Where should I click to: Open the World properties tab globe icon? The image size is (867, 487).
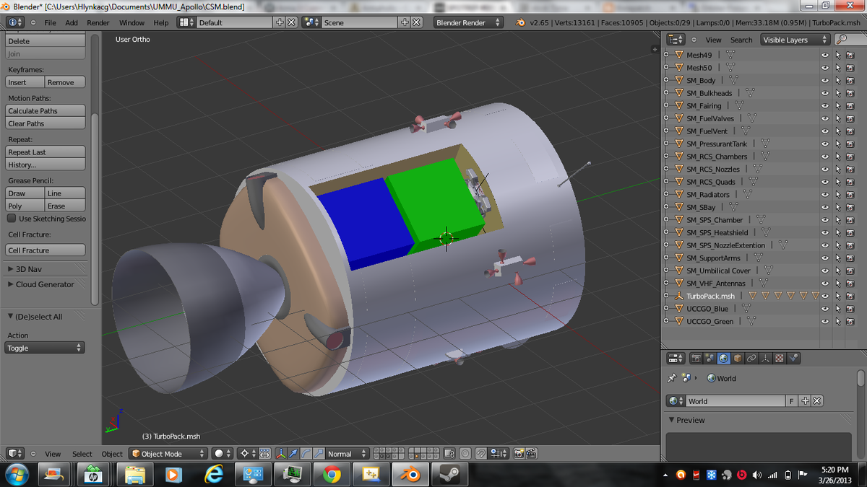point(724,358)
